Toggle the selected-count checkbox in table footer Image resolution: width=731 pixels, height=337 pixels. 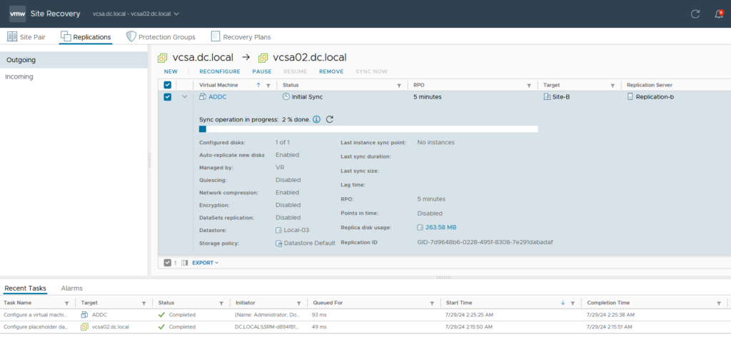click(x=168, y=263)
